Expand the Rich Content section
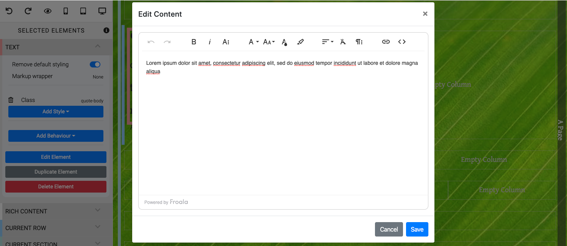The width and height of the screenshot is (567, 246). (x=53, y=211)
